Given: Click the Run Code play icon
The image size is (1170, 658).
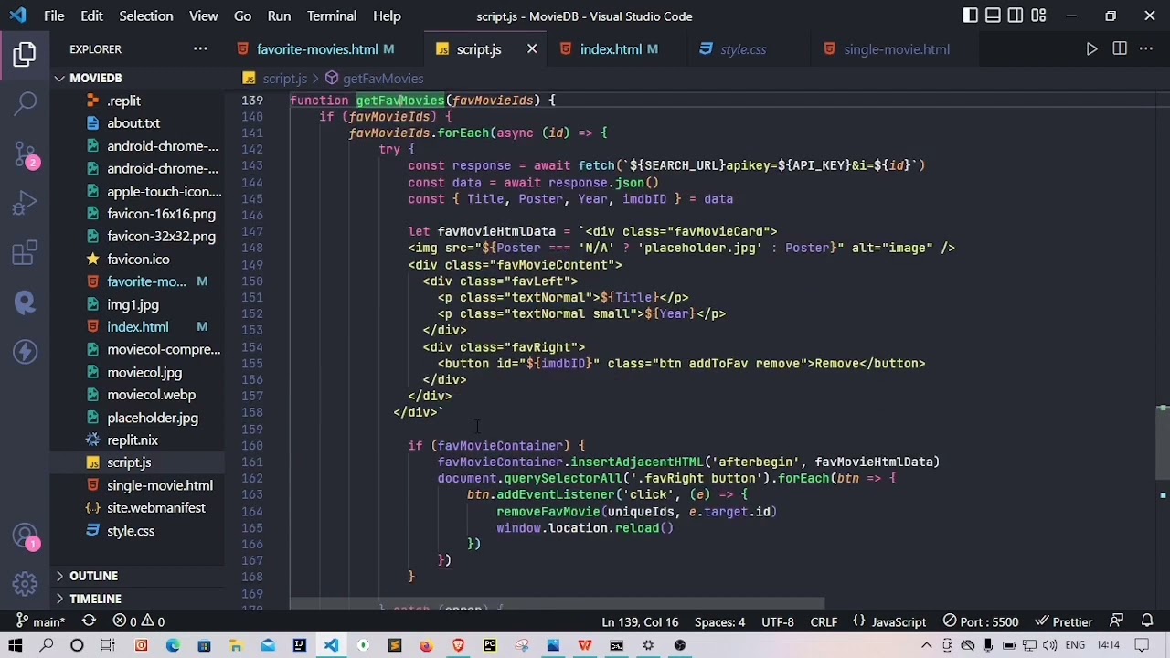Looking at the screenshot, I should point(1092,49).
